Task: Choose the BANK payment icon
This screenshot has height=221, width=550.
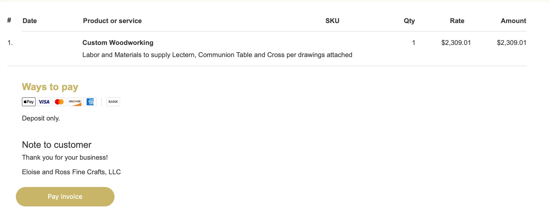Action: tap(113, 102)
